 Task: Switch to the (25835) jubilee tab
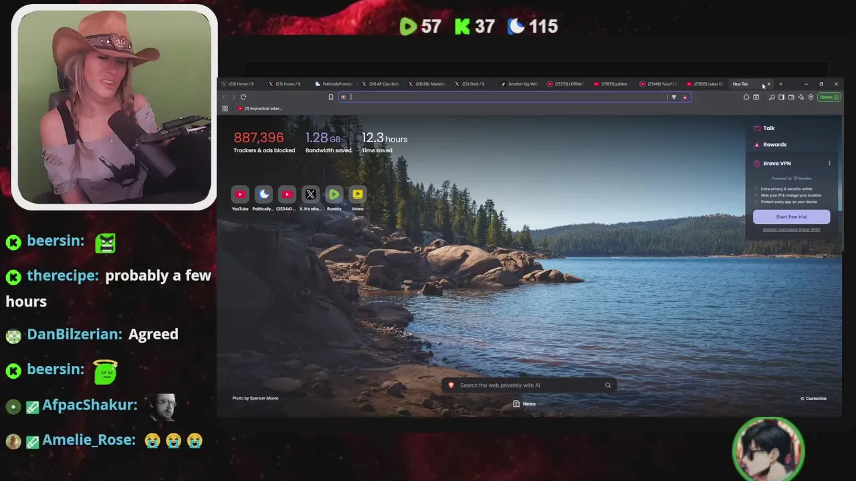pos(611,84)
